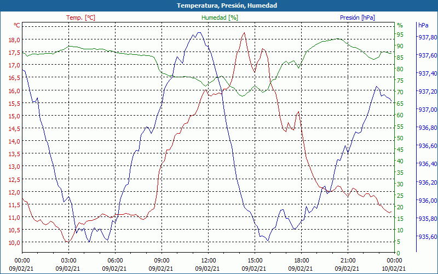This screenshot has width=438, height=274.
Task: Click the 75 humidity axis value
Action: pos(400,81)
